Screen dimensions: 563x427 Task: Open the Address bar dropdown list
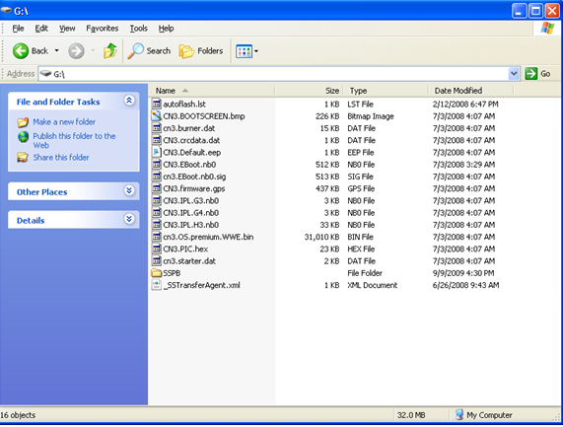click(514, 74)
